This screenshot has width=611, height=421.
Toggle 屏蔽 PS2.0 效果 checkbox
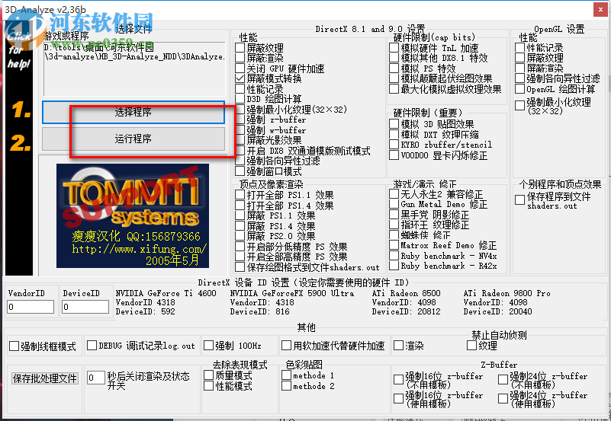(240, 236)
